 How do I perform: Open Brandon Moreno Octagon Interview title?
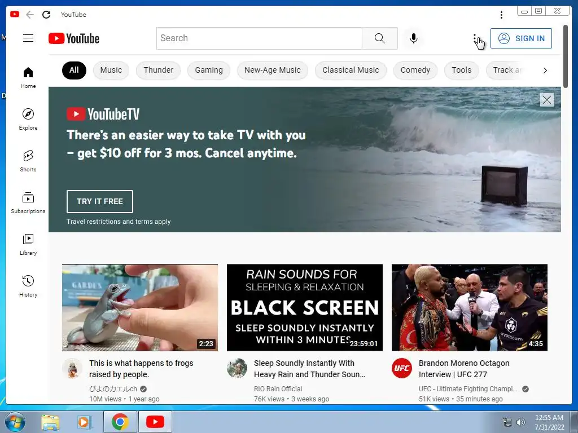(x=464, y=369)
